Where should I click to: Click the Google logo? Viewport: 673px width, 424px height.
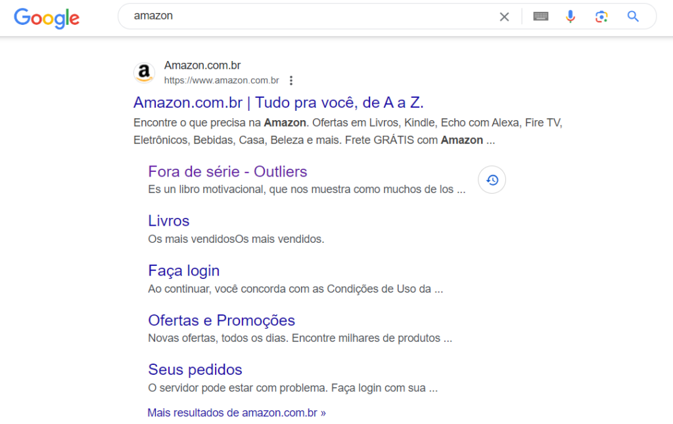pos(46,18)
